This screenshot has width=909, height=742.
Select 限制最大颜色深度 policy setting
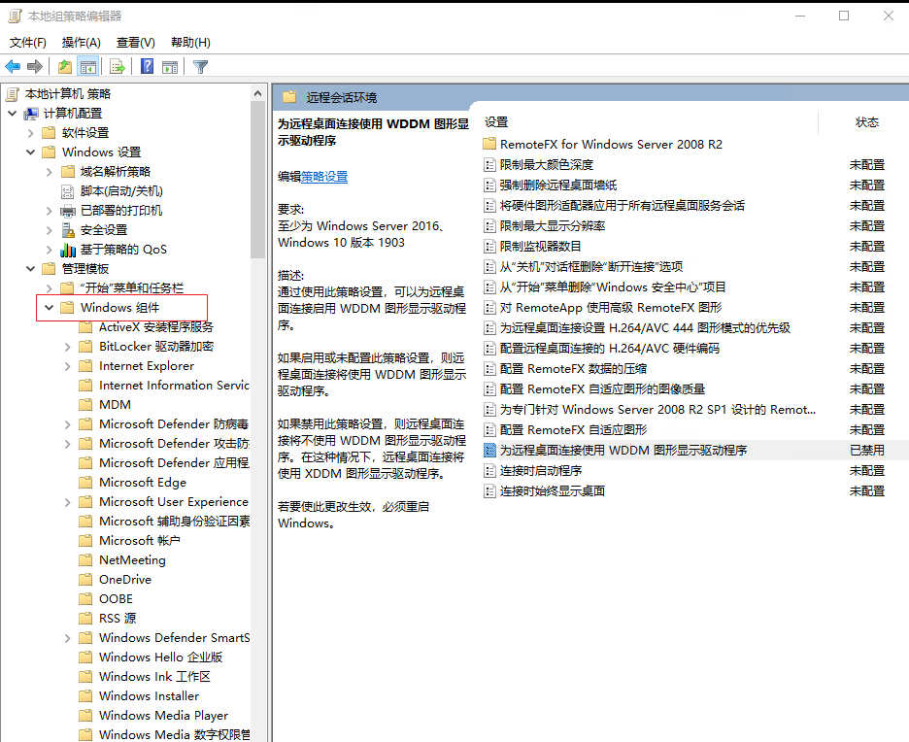coord(546,165)
